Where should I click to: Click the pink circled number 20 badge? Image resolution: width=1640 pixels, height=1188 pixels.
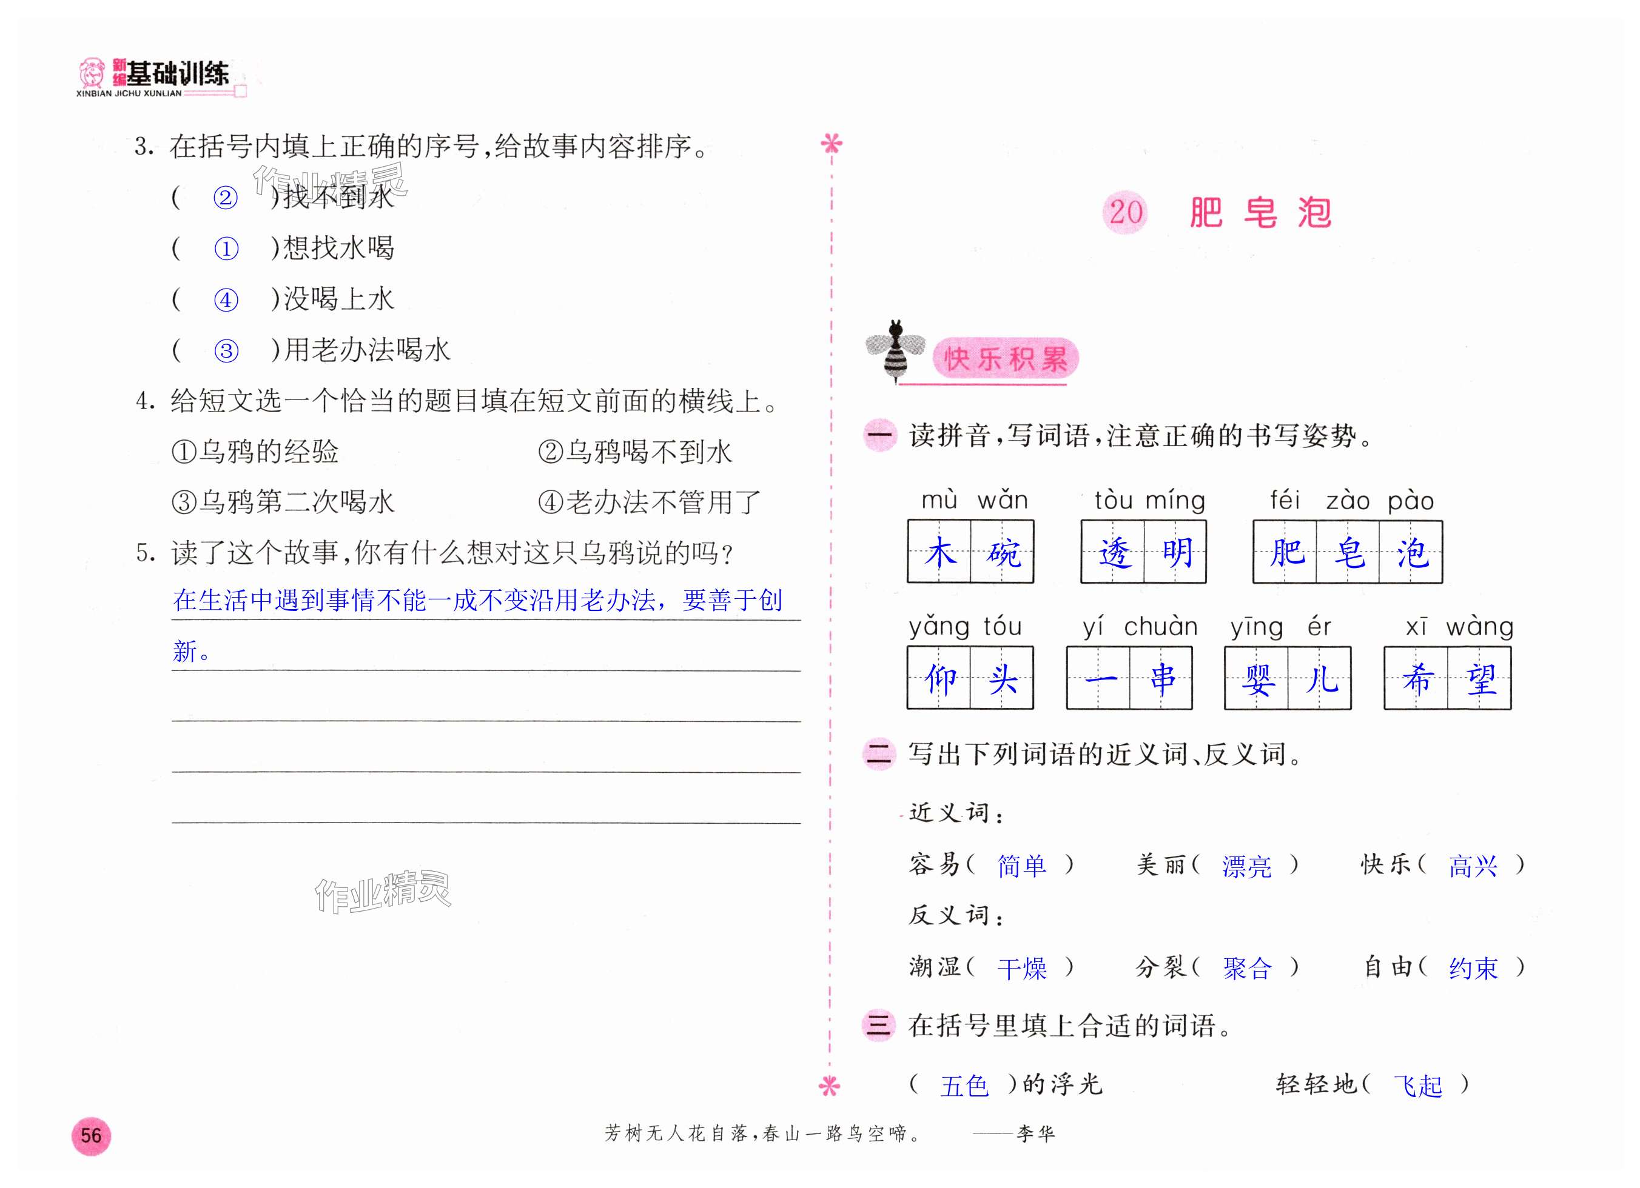(x=1124, y=213)
